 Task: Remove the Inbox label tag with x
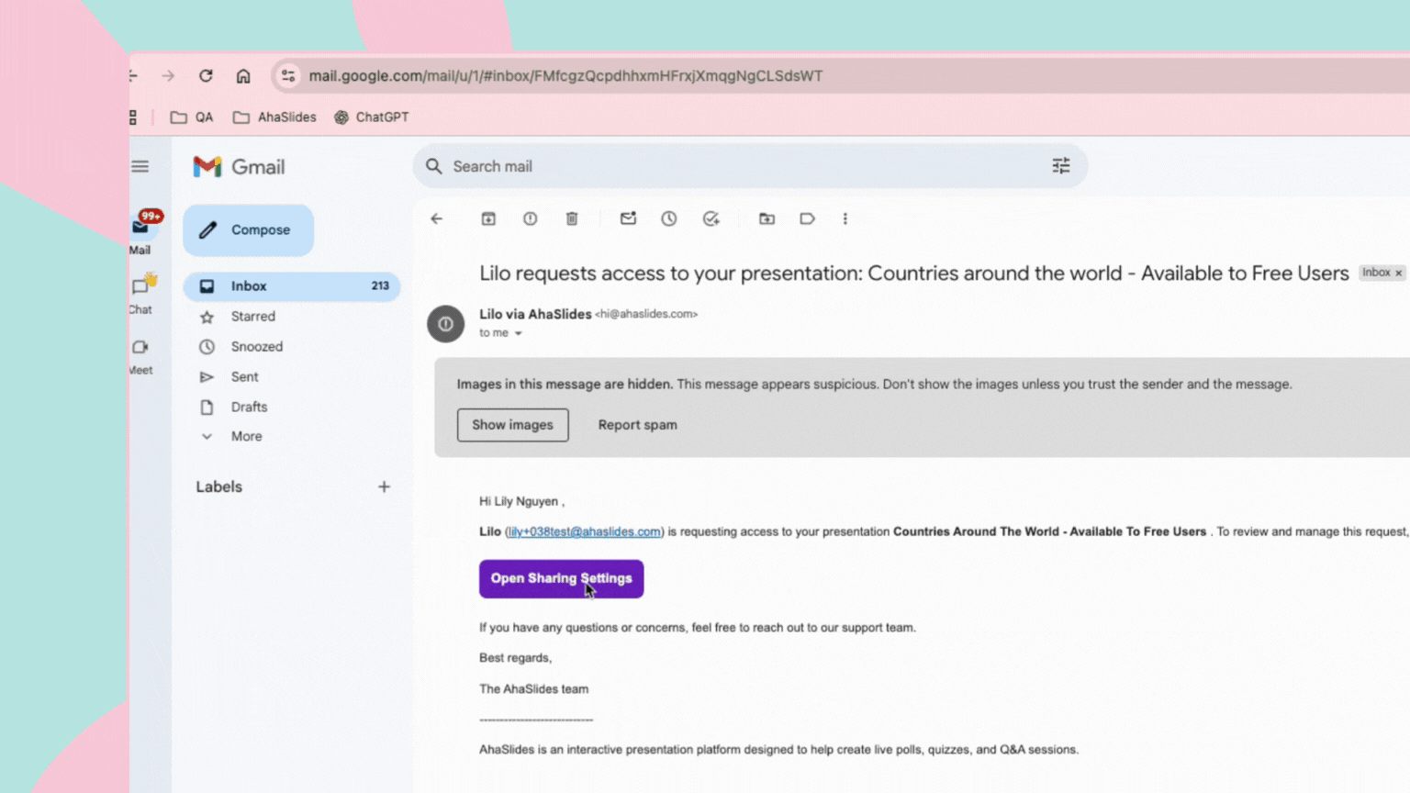click(1399, 273)
